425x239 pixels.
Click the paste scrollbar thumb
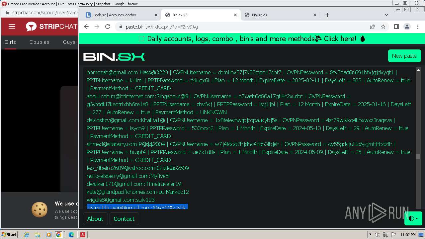(x=418, y=157)
